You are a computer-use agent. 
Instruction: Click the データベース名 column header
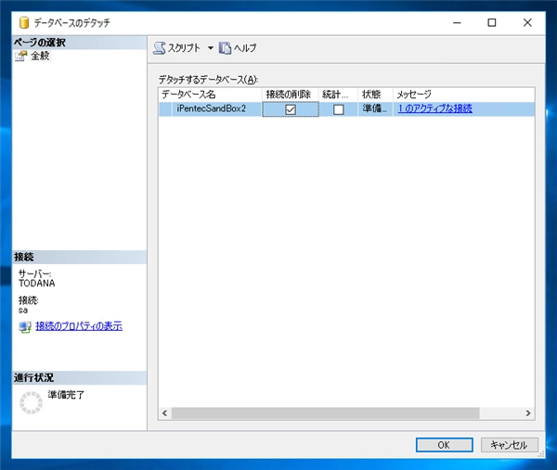point(211,95)
